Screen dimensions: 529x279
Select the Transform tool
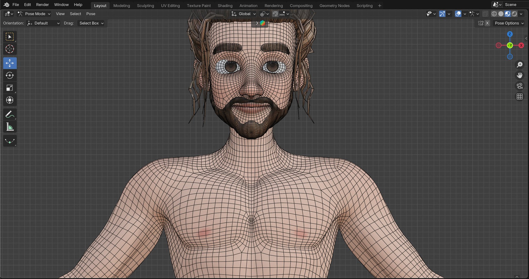tap(10, 100)
